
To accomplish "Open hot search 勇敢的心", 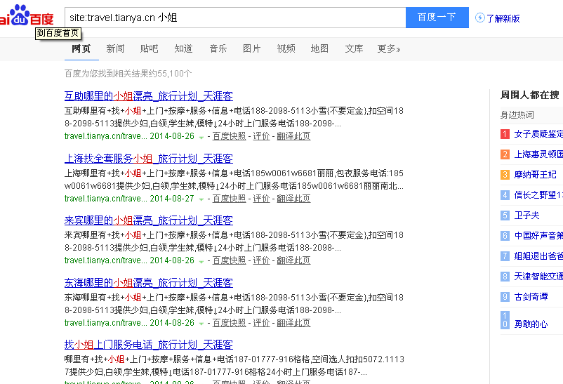I will tap(531, 324).
